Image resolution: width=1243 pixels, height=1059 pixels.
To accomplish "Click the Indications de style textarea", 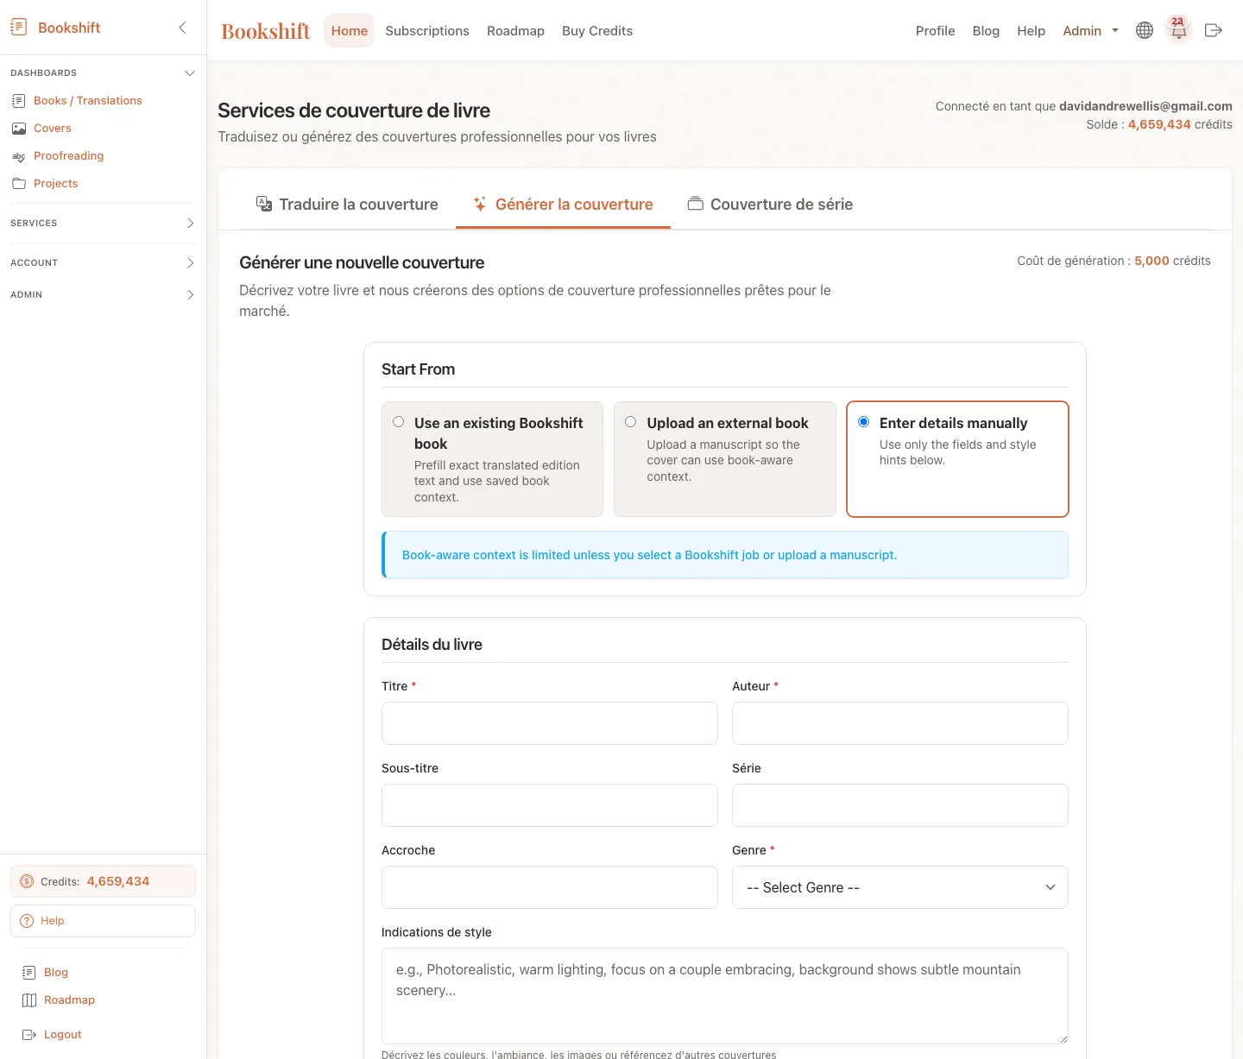I will click(x=725, y=996).
